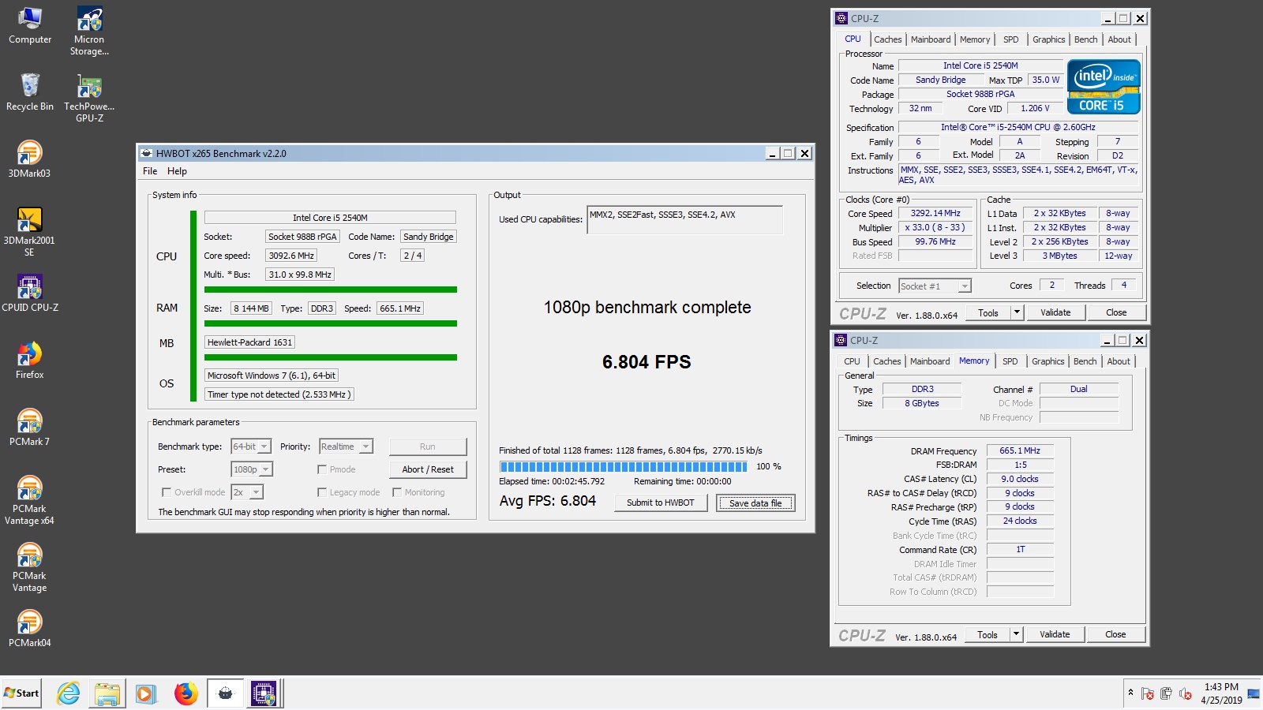Enable Legacy mode checkbox
Viewport: 1263px width, 710px height.
pos(322,491)
